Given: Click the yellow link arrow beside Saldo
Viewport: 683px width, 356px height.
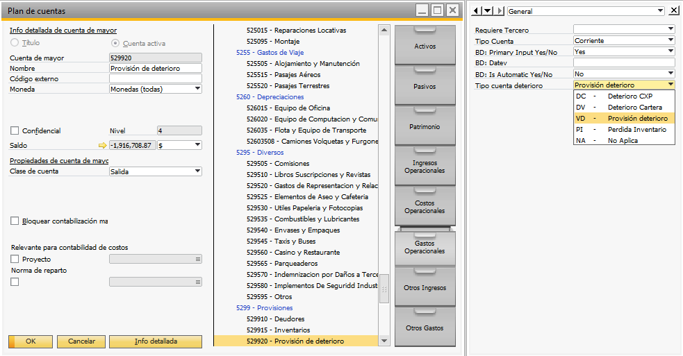Looking at the screenshot, I should 103,145.
